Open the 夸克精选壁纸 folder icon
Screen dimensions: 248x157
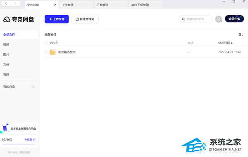coord(52,52)
